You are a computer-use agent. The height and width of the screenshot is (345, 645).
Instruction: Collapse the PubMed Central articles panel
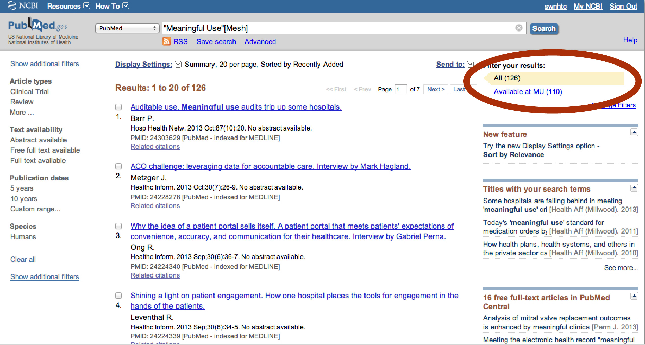click(634, 296)
